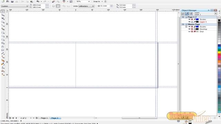This screenshot has height=124, width=221.
Task: Toggle Edit Across Layers button
Action: pyautogui.click(x=187, y=13)
